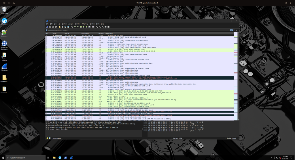Open Wireshark desktop shortcut
Image resolution: width=295 pixels, height=160 pixels.
pyautogui.click(x=4, y=67)
